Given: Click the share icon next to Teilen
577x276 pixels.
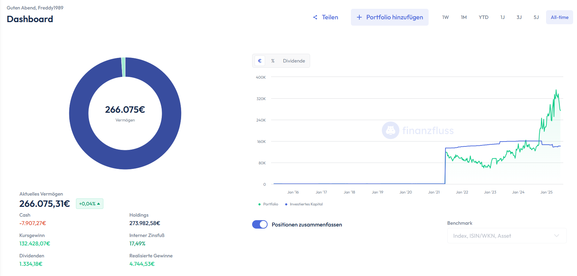Looking at the screenshot, I should (x=315, y=17).
